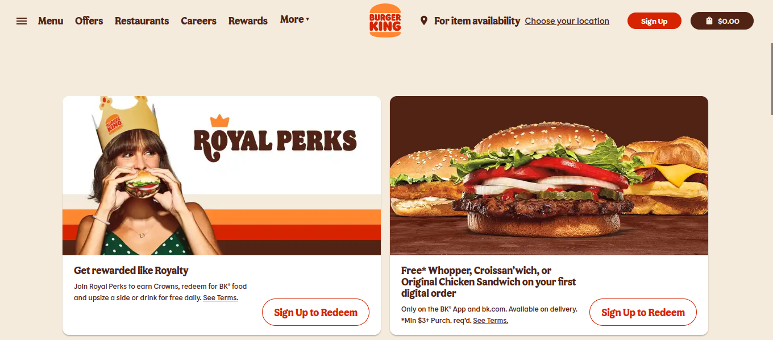The height and width of the screenshot is (340, 773).
Task: Open the Restaurants page
Action: click(142, 21)
